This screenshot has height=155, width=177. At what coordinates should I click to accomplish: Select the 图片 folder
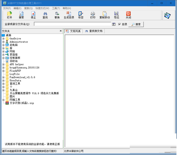(12, 97)
